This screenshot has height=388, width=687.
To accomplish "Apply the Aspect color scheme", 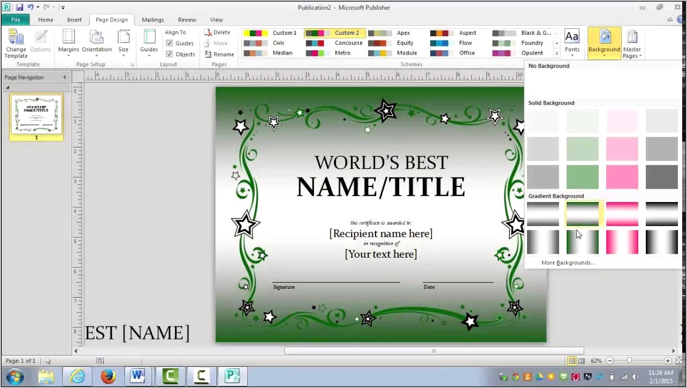I will click(x=459, y=33).
